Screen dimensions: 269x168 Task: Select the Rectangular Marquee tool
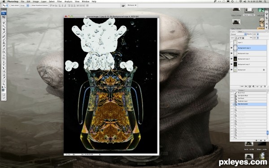click(x=4, y=20)
